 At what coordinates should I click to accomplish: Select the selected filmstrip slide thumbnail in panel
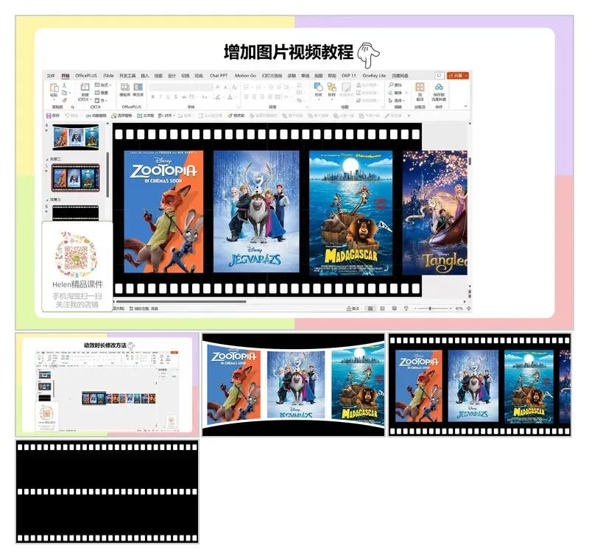pyautogui.click(x=76, y=177)
